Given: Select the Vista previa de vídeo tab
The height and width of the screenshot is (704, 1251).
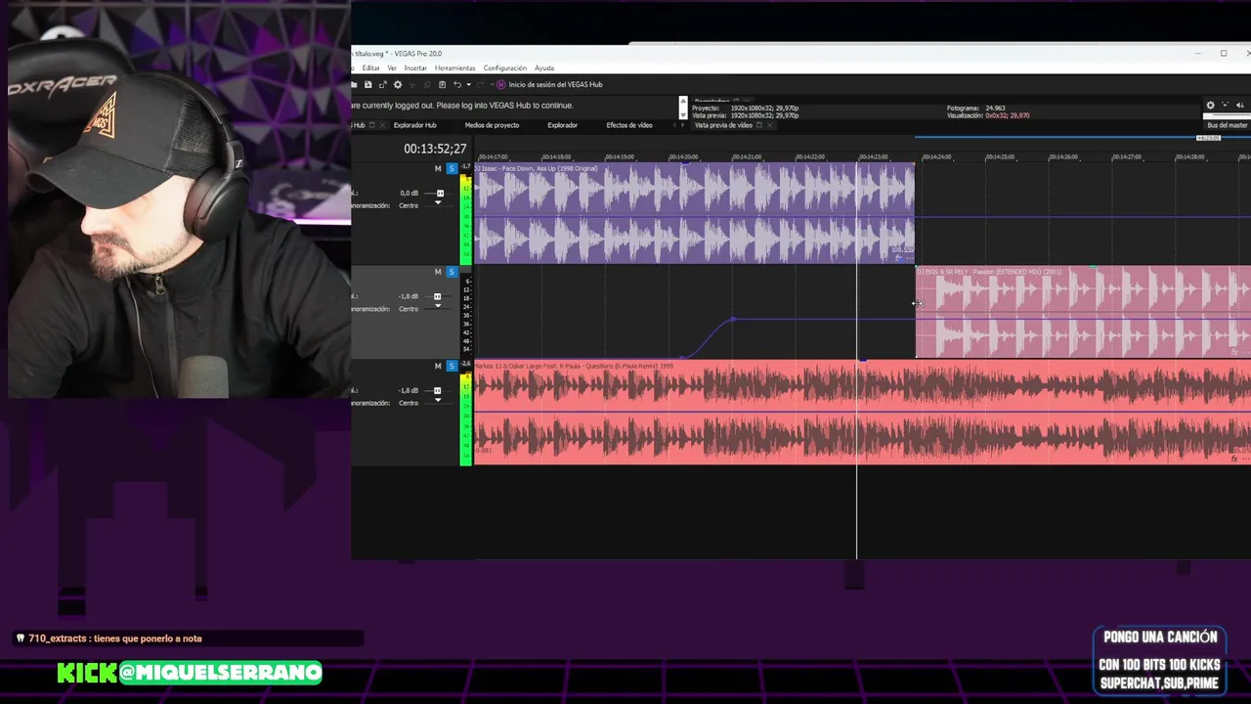Looking at the screenshot, I should 723,125.
